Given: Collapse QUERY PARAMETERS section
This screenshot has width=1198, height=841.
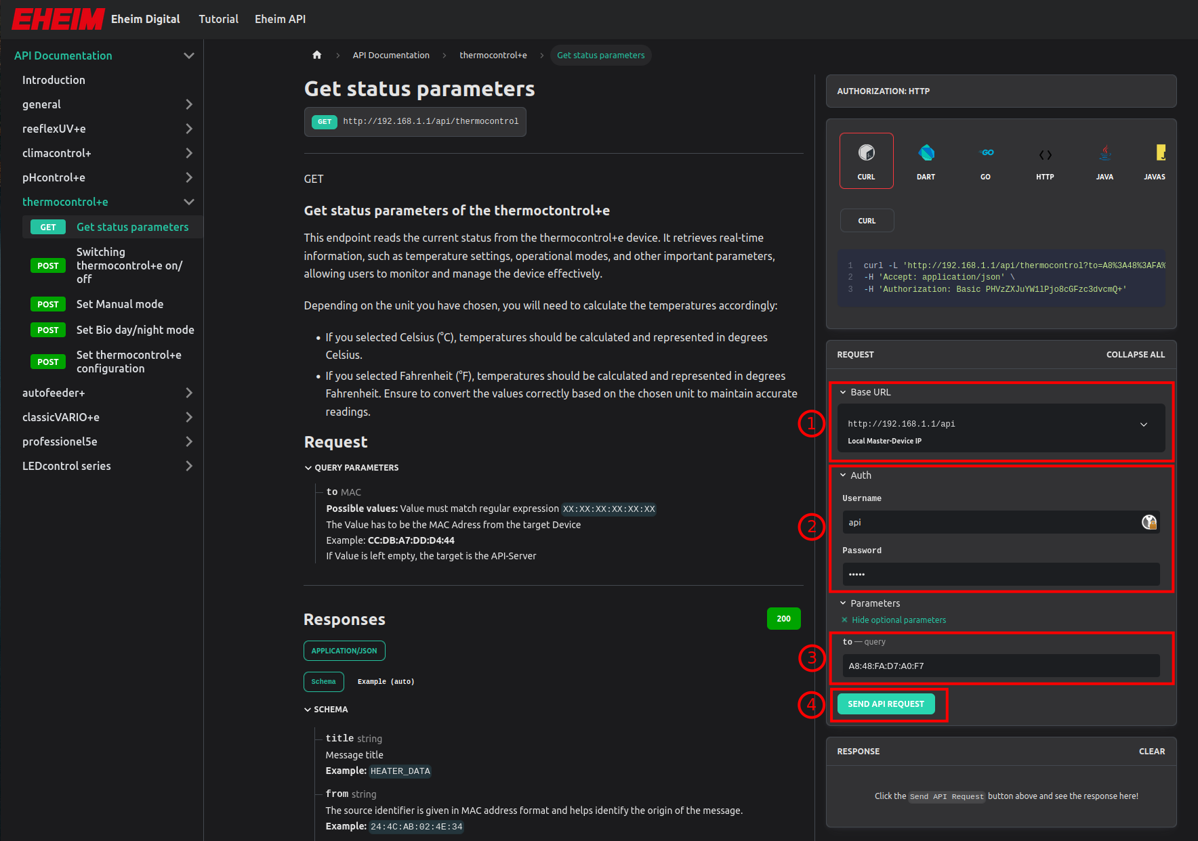Looking at the screenshot, I should pyautogui.click(x=352, y=468).
